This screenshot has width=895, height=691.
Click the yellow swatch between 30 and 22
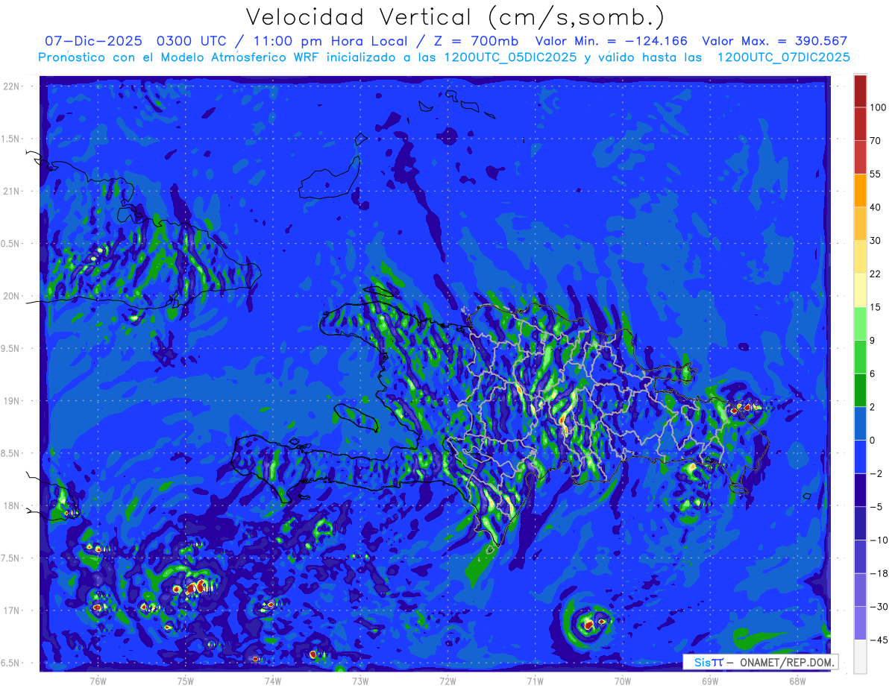[x=860, y=256]
